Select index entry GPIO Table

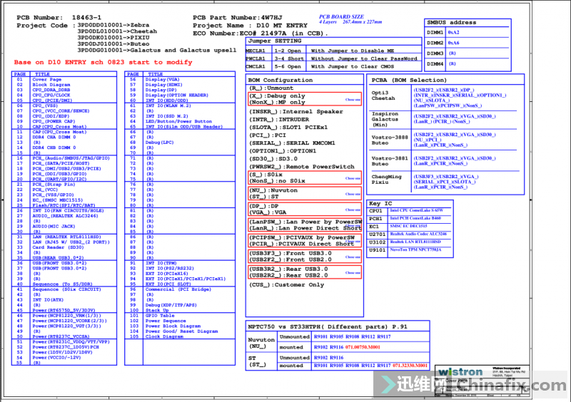pyautogui.click(x=160, y=316)
